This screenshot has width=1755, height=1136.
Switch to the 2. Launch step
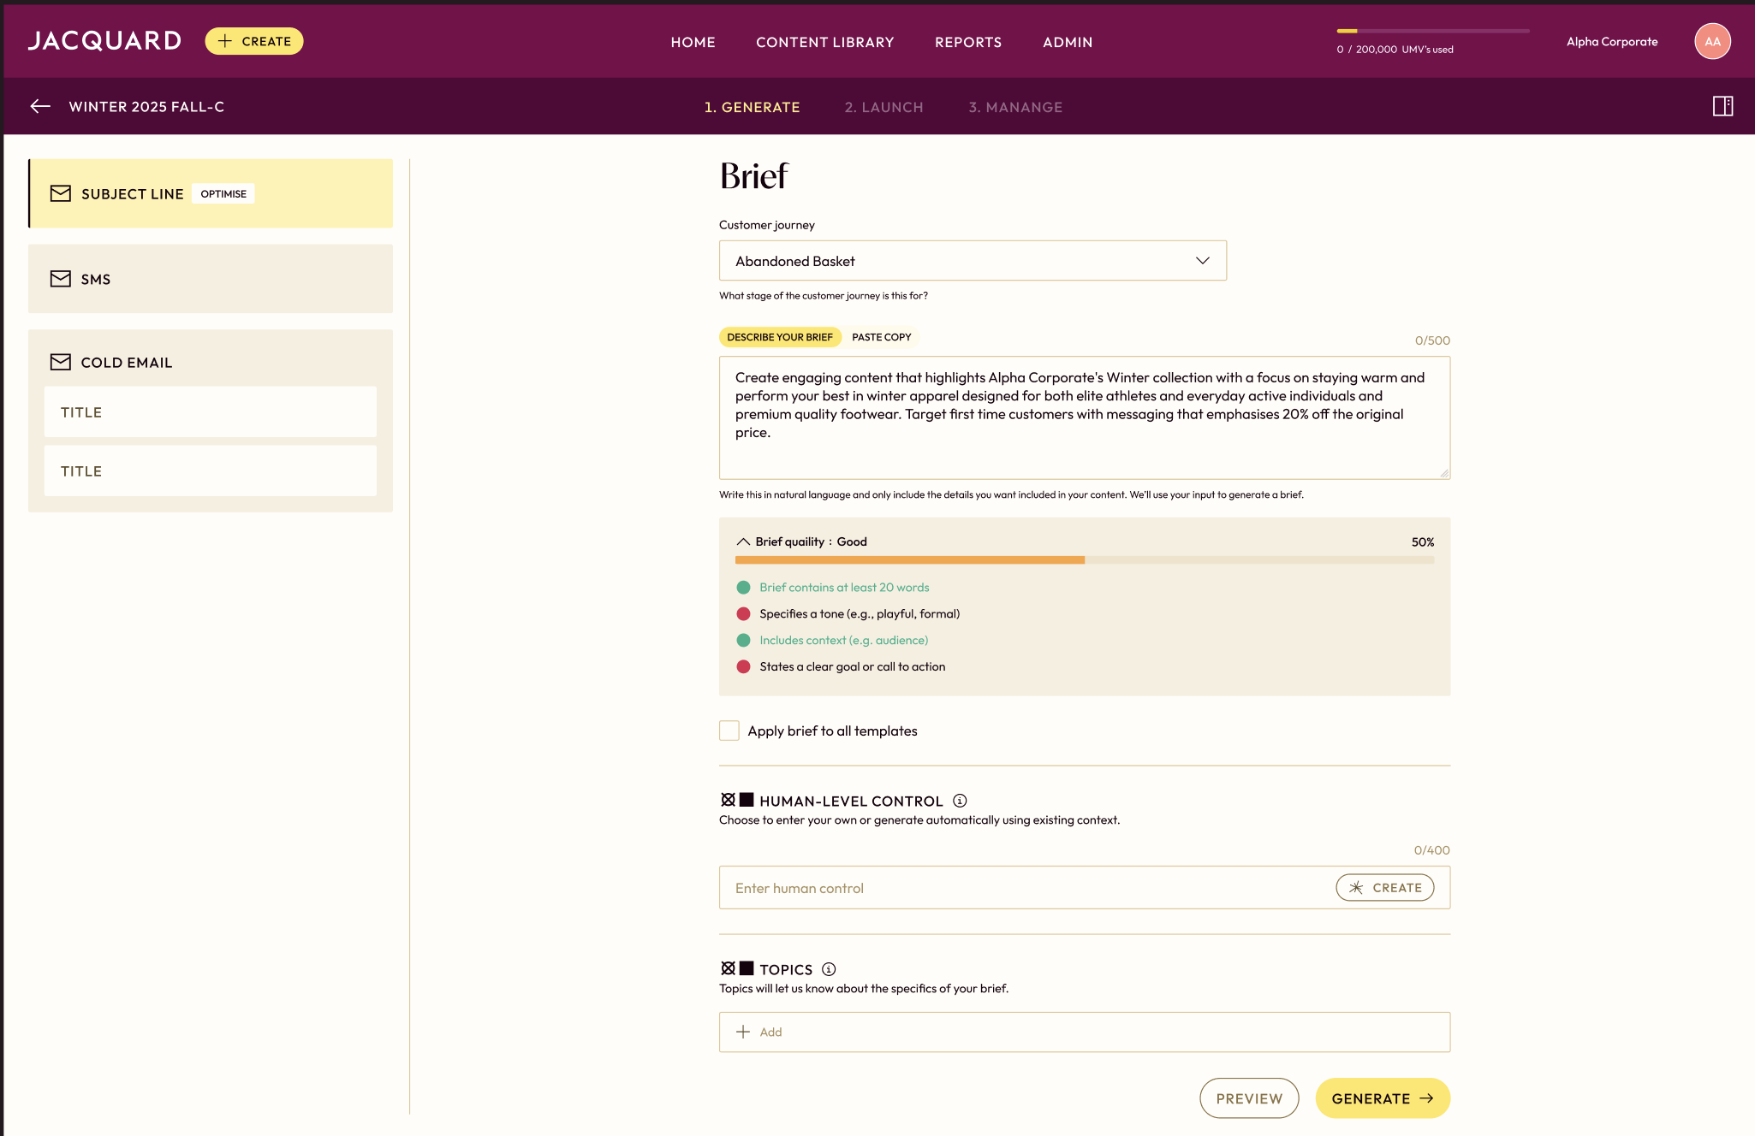point(883,107)
